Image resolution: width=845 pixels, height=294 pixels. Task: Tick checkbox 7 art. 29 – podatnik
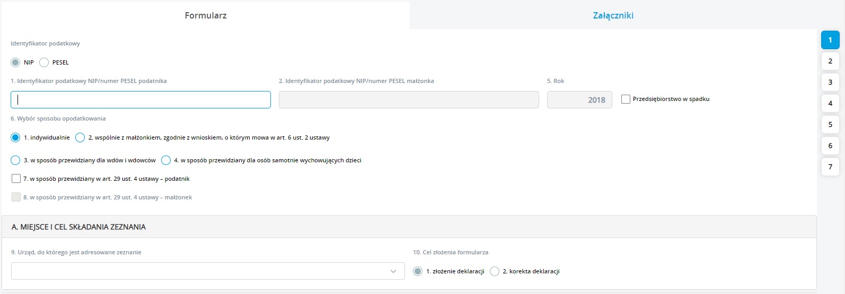[x=16, y=179]
